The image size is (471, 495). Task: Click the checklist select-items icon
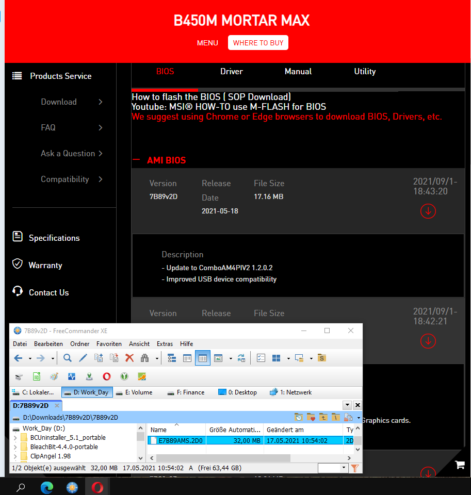(261, 358)
